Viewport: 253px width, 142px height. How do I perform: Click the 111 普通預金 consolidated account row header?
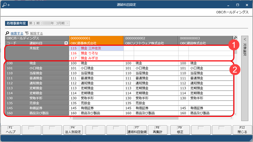click(x=37, y=78)
